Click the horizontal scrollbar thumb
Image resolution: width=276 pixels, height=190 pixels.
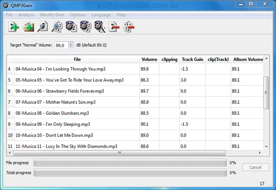click(x=119, y=153)
